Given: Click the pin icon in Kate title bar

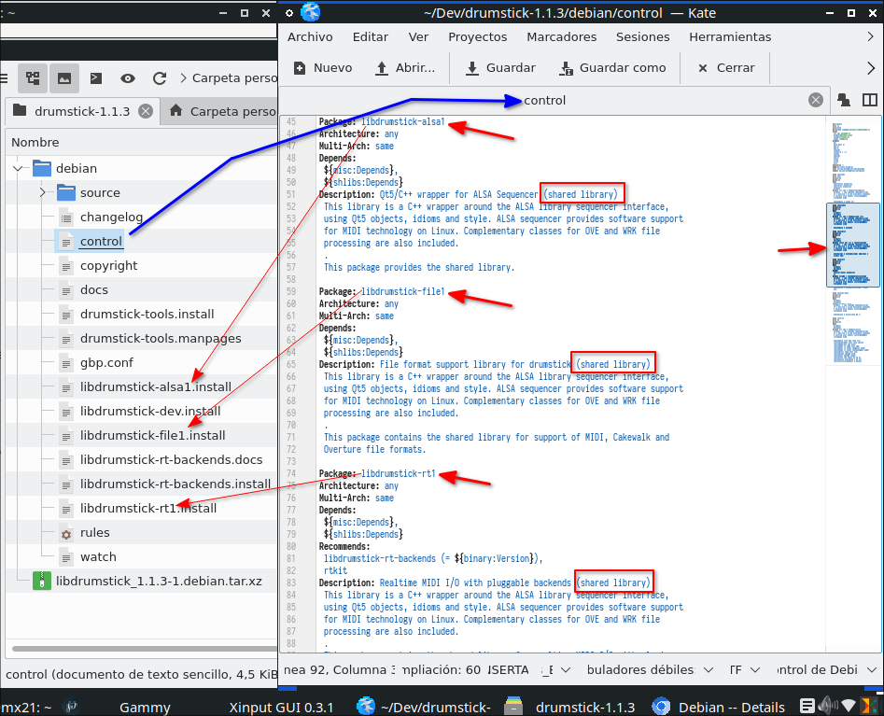Looking at the screenshot, I should [x=289, y=13].
